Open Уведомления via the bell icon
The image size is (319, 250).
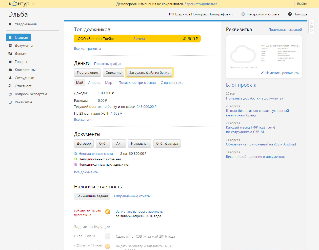click(x=10, y=24)
